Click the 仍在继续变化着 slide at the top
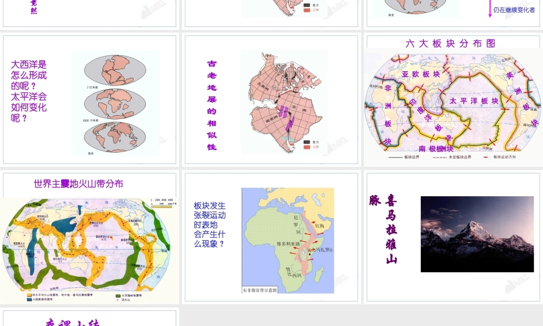543x326 pixels. click(x=453, y=13)
